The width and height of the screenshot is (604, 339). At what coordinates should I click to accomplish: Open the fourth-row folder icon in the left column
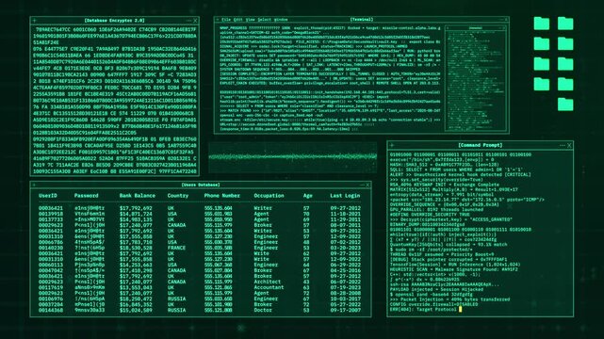coord(542,84)
